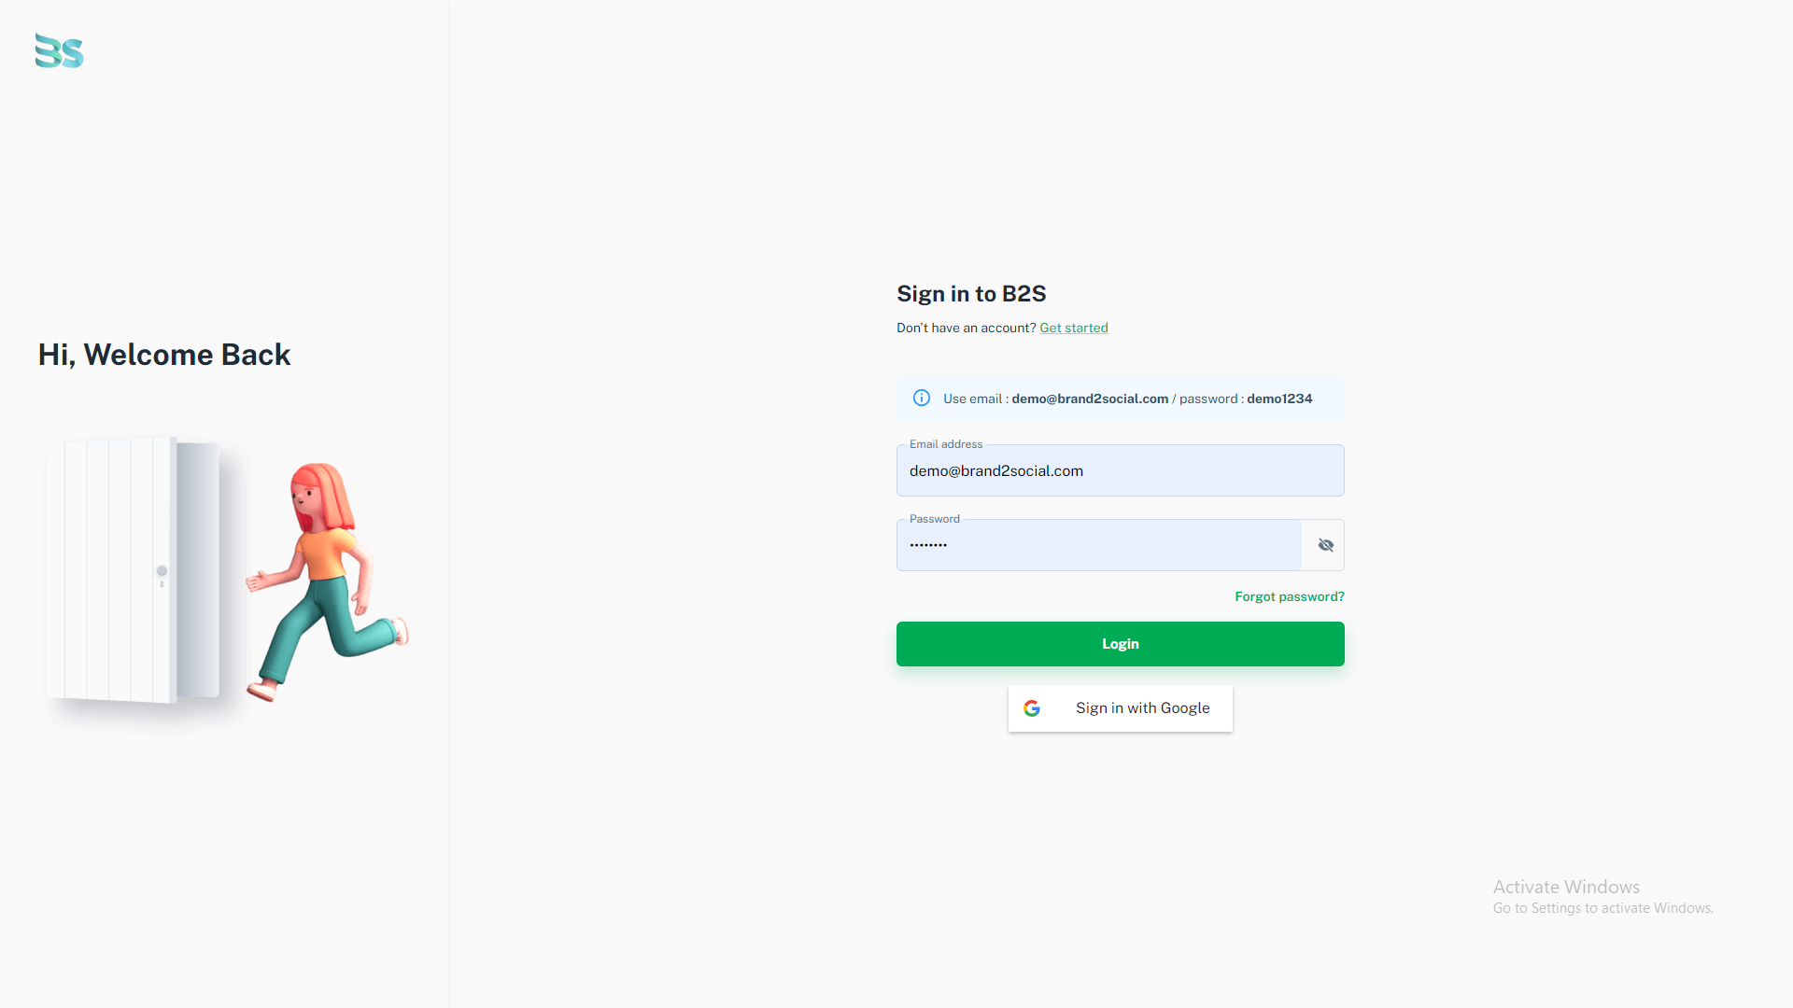Click the running girl illustration
This screenshot has width=1793, height=1008.
(x=327, y=581)
